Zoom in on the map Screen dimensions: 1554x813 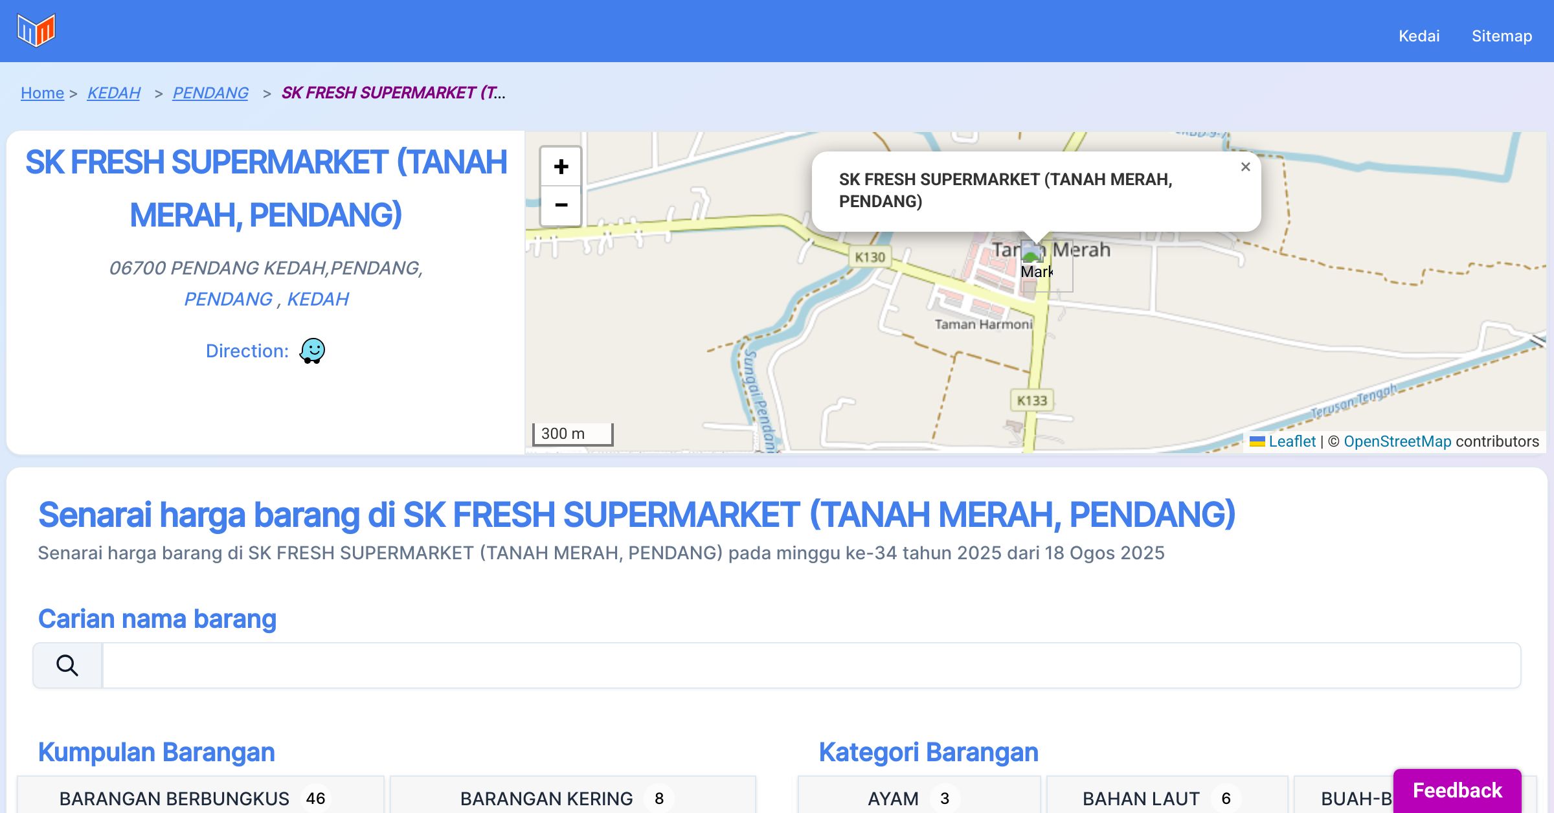tap(561, 167)
